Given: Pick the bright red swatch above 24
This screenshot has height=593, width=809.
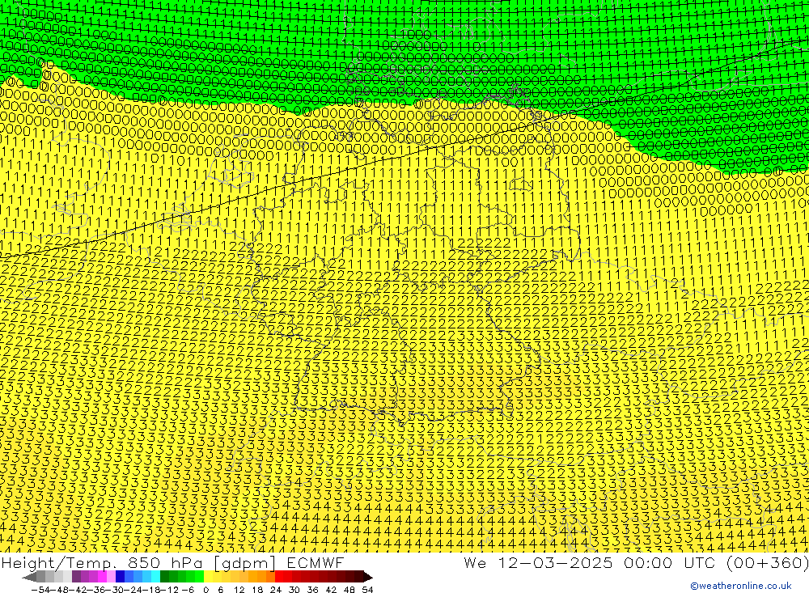Looking at the screenshot, I should tap(280, 577).
